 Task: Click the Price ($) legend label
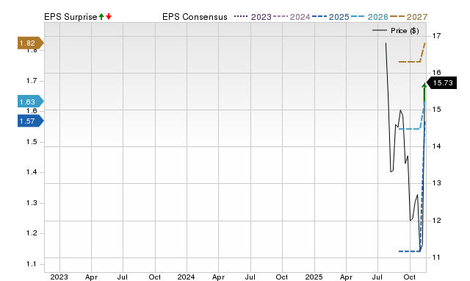[x=405, y=31]
